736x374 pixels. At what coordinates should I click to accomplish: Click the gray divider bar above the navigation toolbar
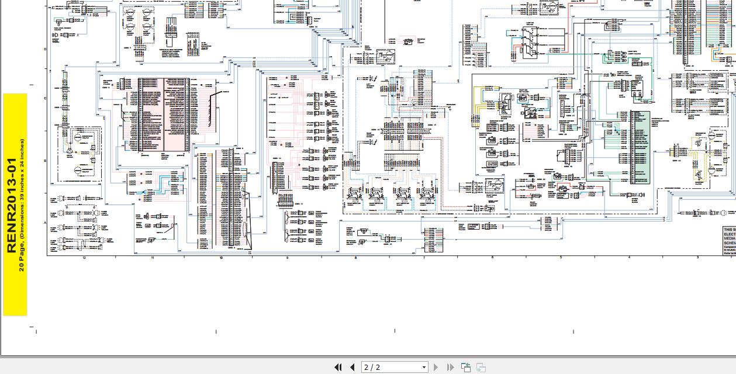tap(368, 358)
